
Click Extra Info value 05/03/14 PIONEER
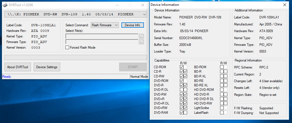coord(194,31)
